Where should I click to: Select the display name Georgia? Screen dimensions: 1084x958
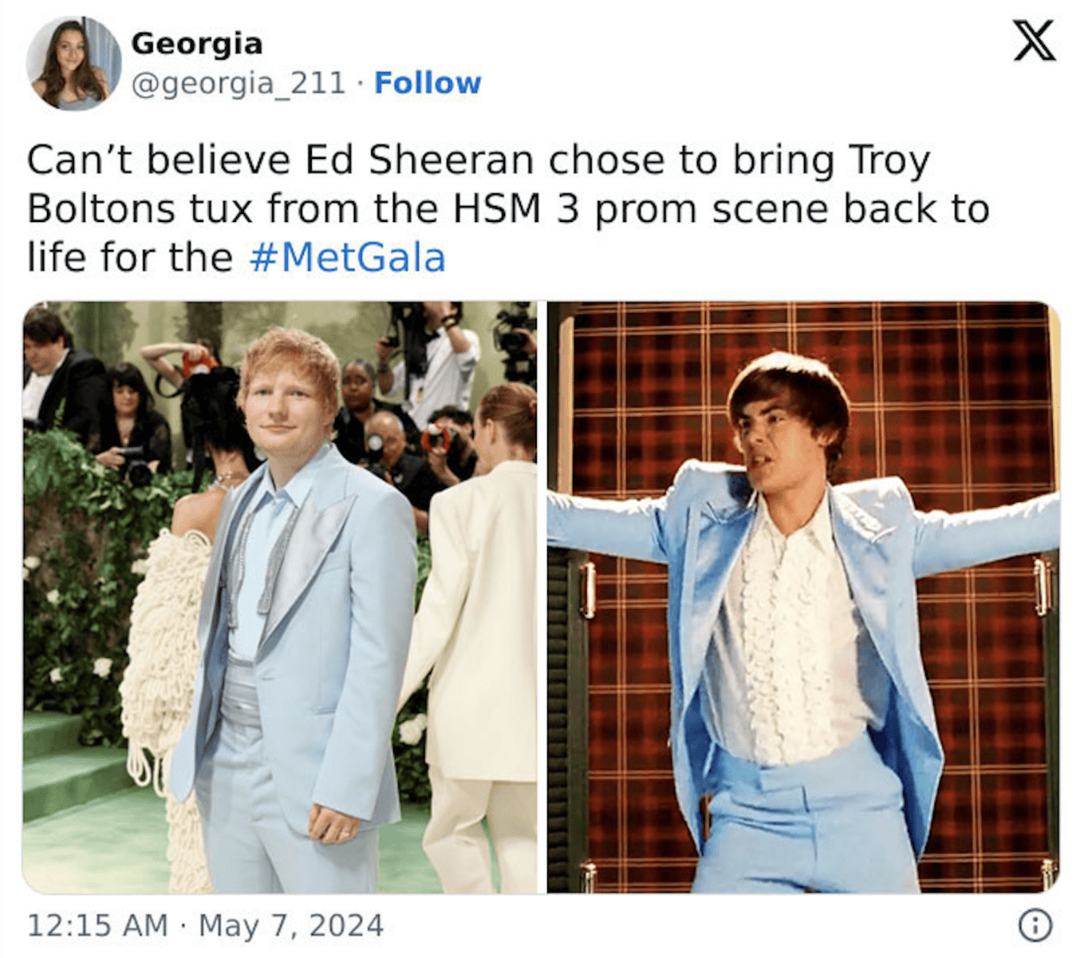pyautogui.click(x=196, y=44)
